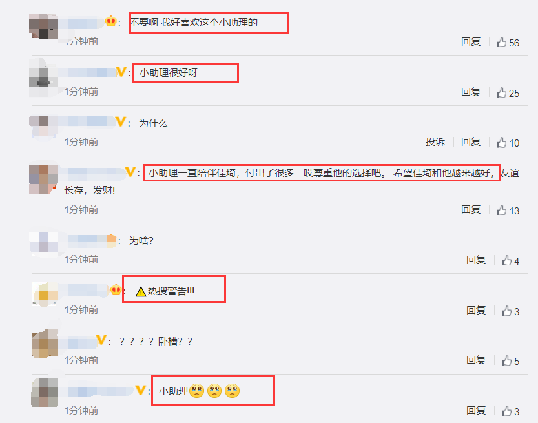Screen dimensions: 538x423
Task: Open avatar of 热搜警告 commenter
Action: tap(45, 294)
